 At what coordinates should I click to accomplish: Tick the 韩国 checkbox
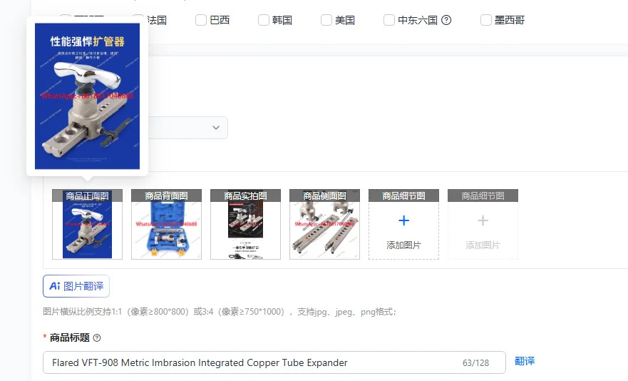tap(264, 20)
